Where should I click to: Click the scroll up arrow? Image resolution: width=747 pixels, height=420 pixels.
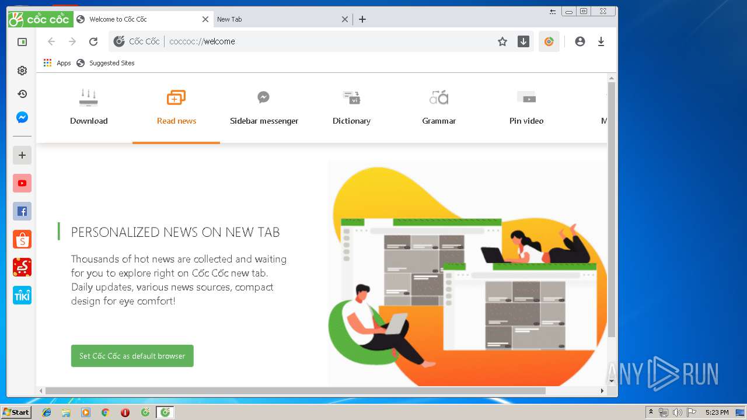click(612, 78)
